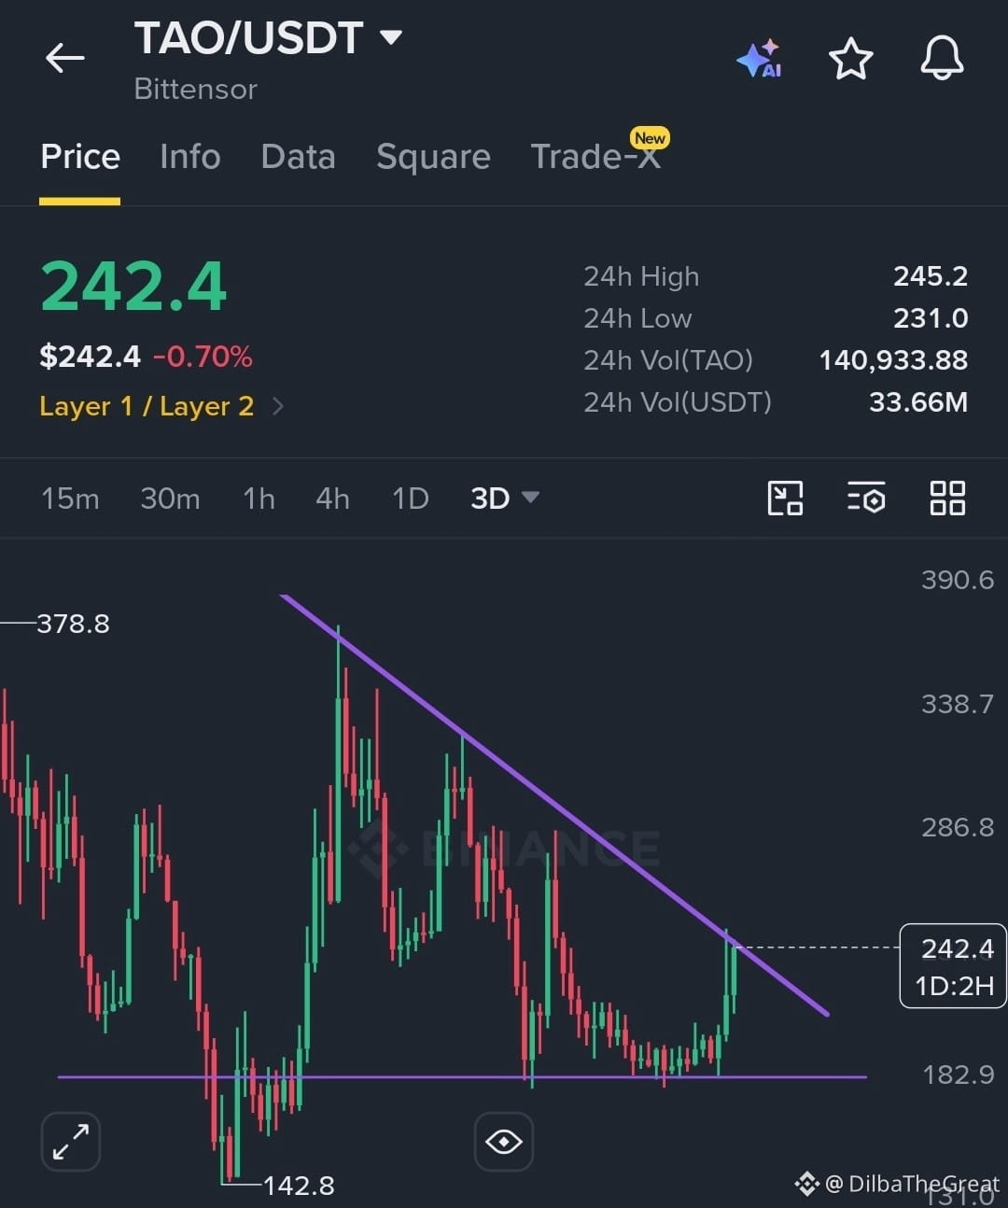Tap the 338.7 price axis label
Screen dimensions: 1008x1208
coord(958,703)
